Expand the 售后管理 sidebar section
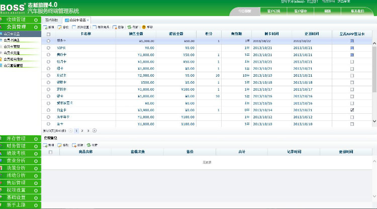The height and width of the screenshot is (209, 377). [x=20, y=183]
